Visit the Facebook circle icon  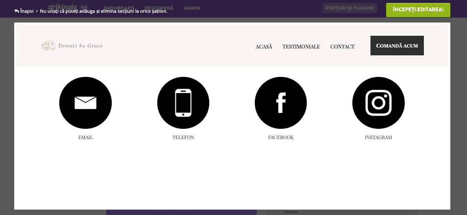point(281,103)
